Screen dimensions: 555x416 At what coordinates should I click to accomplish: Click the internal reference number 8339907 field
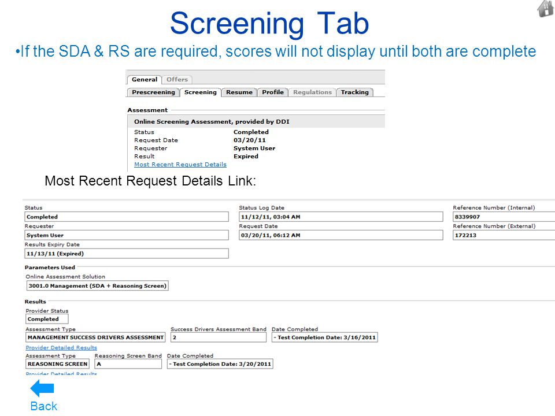[x=504, y=217]
